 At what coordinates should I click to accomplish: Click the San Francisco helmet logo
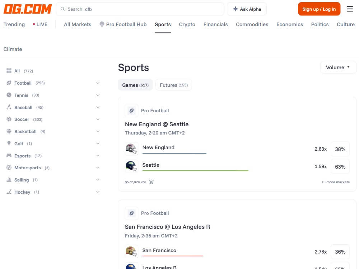131,251
